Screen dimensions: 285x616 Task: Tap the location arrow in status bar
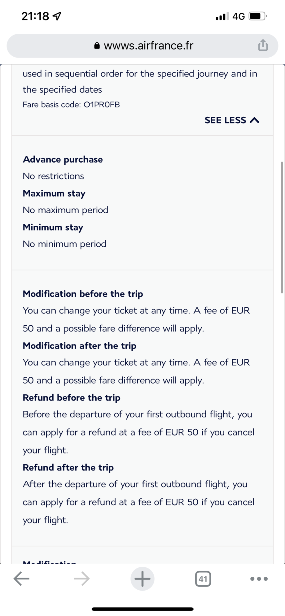pos(57,16)
